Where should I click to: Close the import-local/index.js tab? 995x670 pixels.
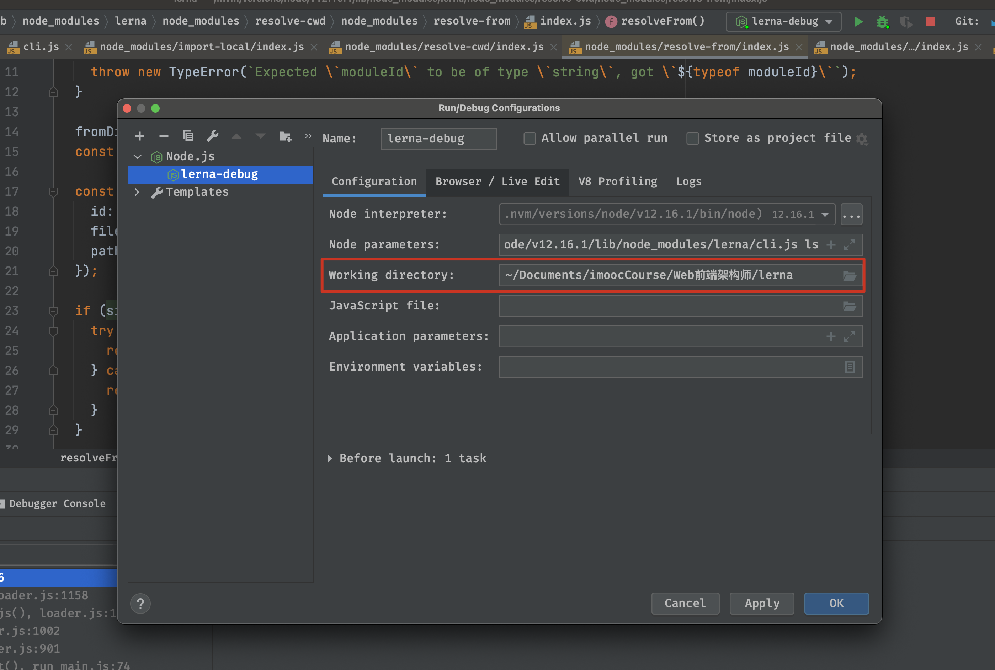pyautogui.click(x=314, y=47)
